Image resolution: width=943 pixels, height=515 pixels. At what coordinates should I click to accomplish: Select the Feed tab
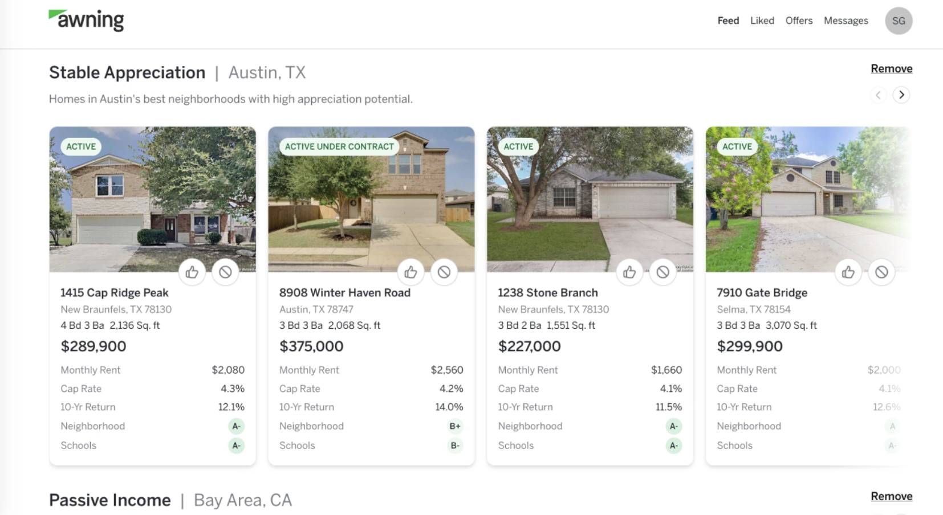pos(728,21)
